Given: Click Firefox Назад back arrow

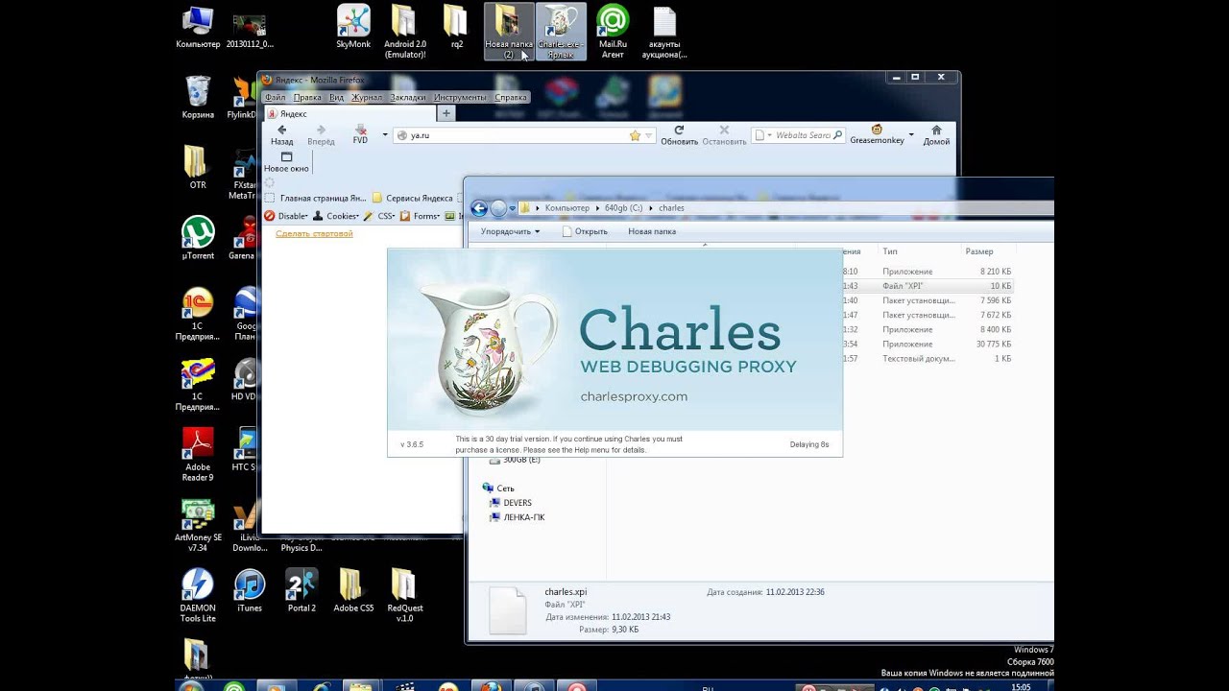Looking at the screenshot, I should tap(281, 134).
